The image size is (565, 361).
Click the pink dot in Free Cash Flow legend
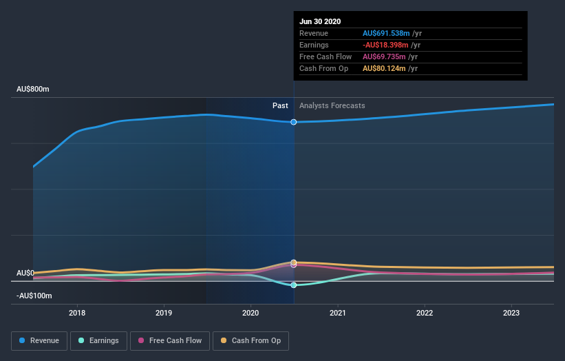(141, 340)
